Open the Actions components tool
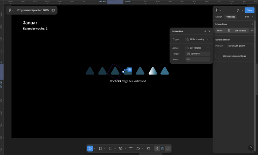This screenshot has height=155, width=258. (x=148, y=149)
